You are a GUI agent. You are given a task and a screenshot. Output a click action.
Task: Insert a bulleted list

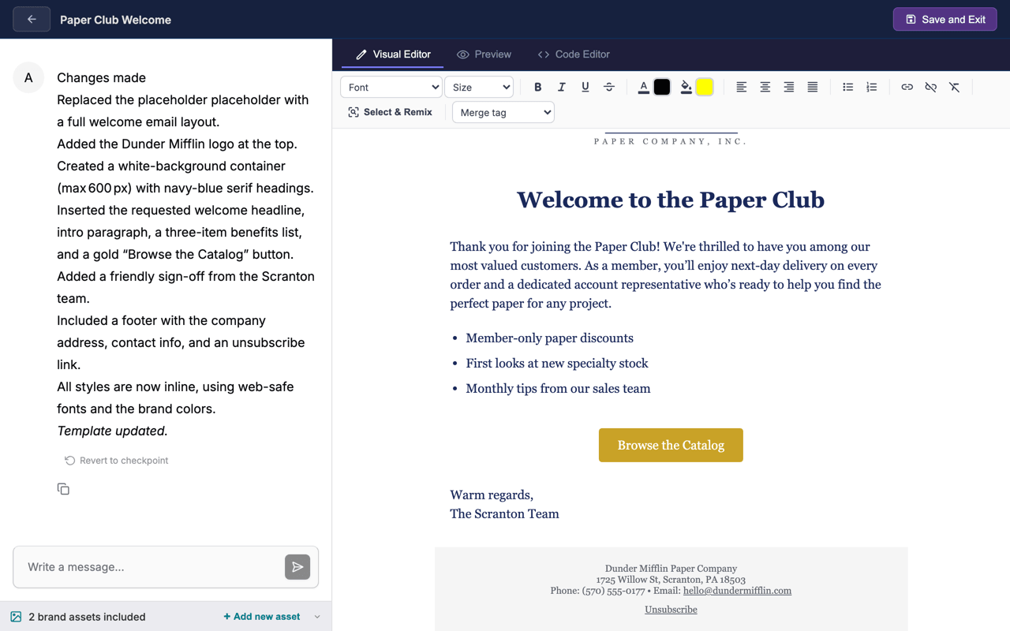[x=847, y=88]
